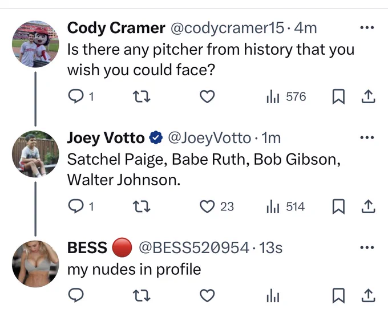388x317 pixels.
Task: View analytics showing 576 views
Action: click(x=286, y=96)
